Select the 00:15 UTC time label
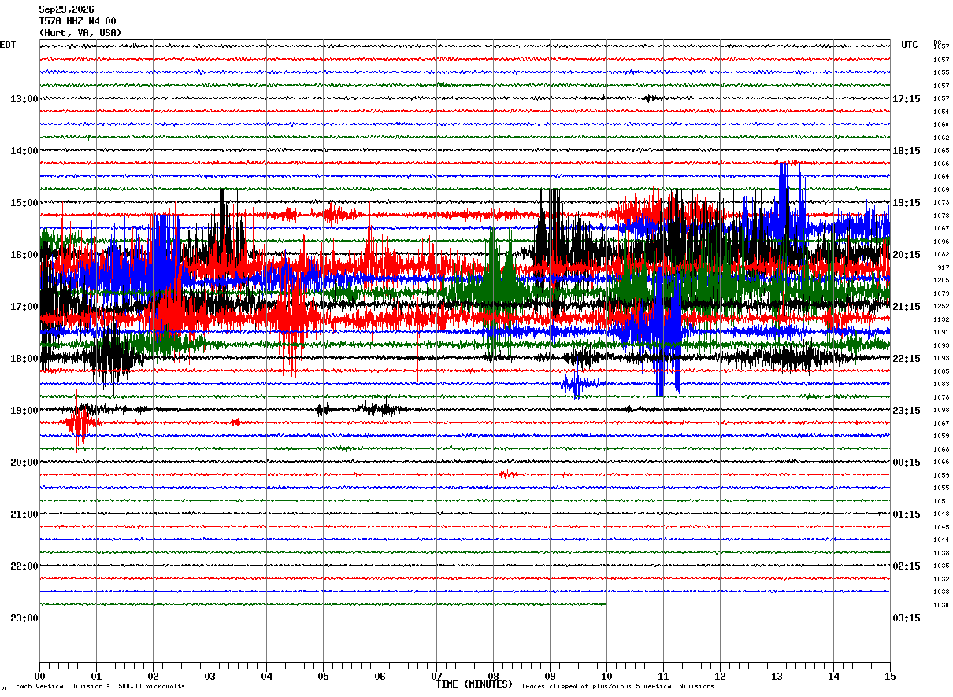The height and width of the screenshot is (697, 953). point(907,463)
